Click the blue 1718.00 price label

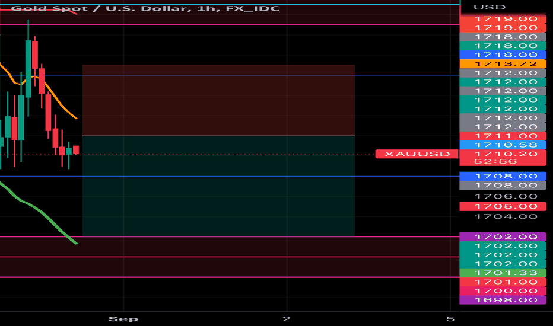[x=503, y=55]
